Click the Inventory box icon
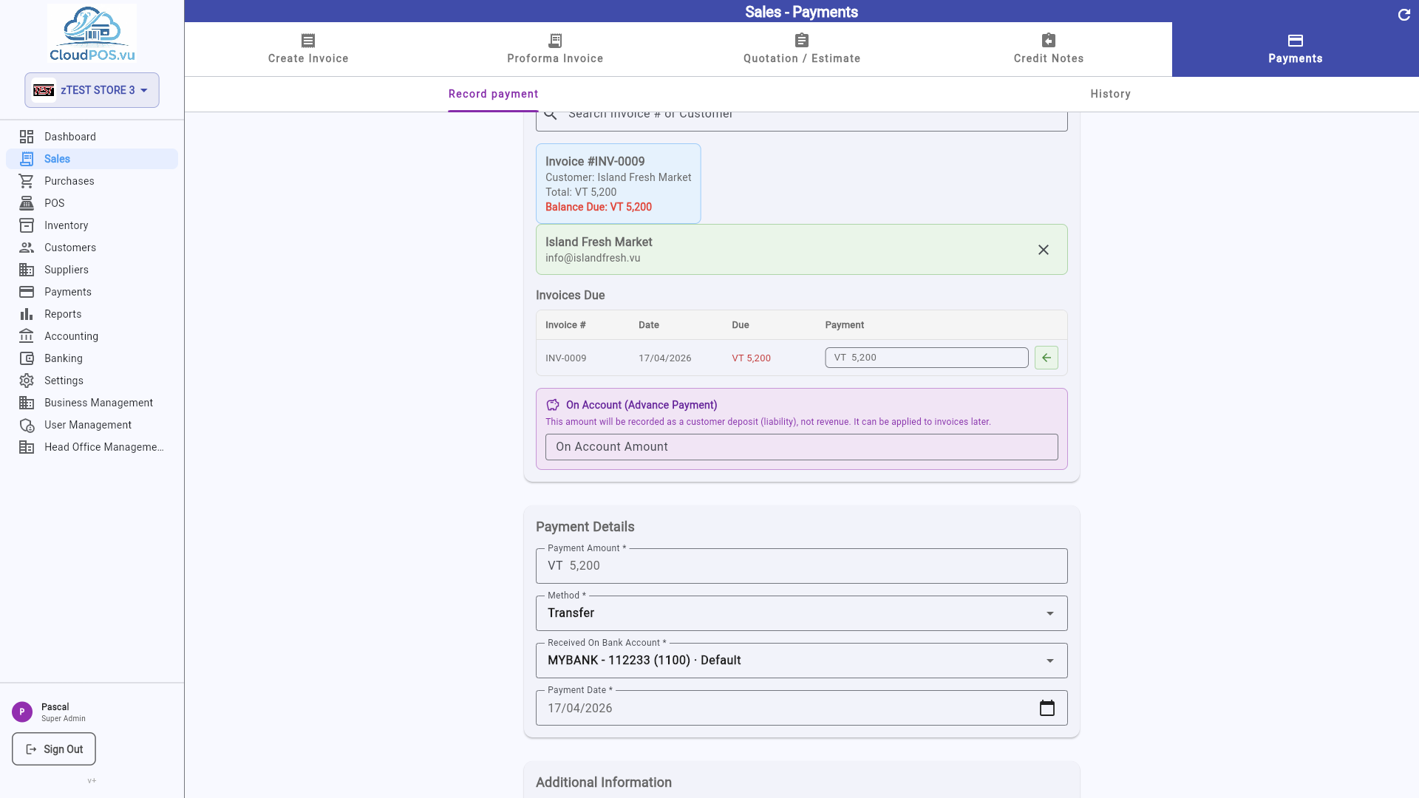This screenshot has height=798, width=1419. [27, 225]
